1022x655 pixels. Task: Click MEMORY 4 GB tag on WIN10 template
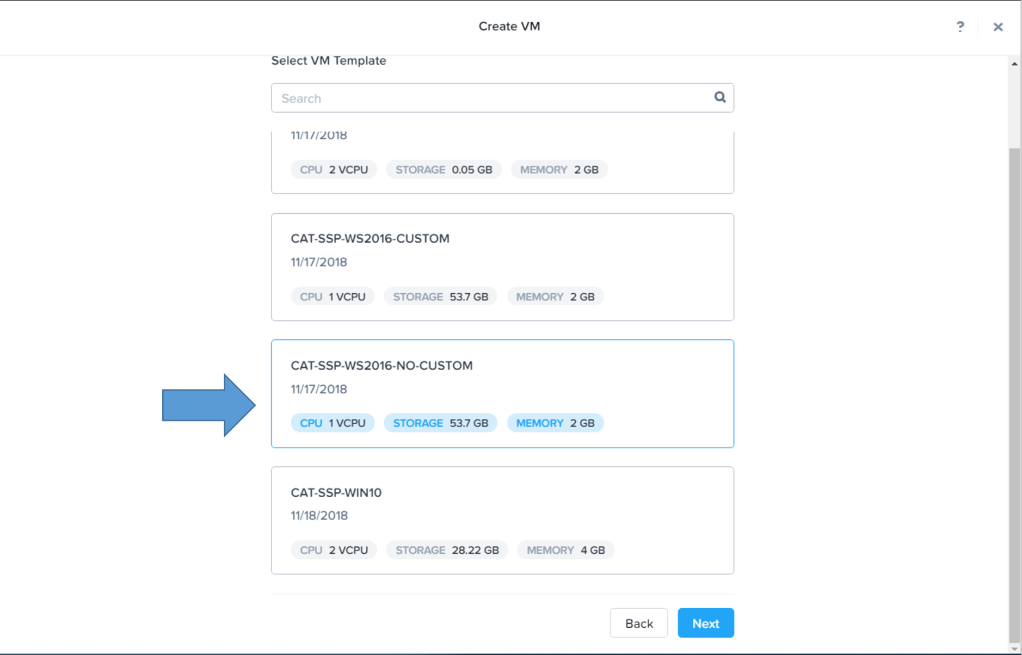point(565,550)
